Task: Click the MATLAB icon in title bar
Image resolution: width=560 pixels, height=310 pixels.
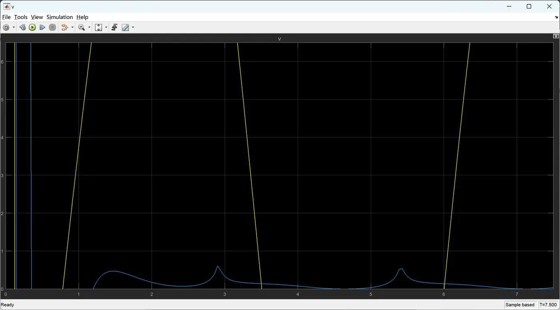Action: coord(7,6)
